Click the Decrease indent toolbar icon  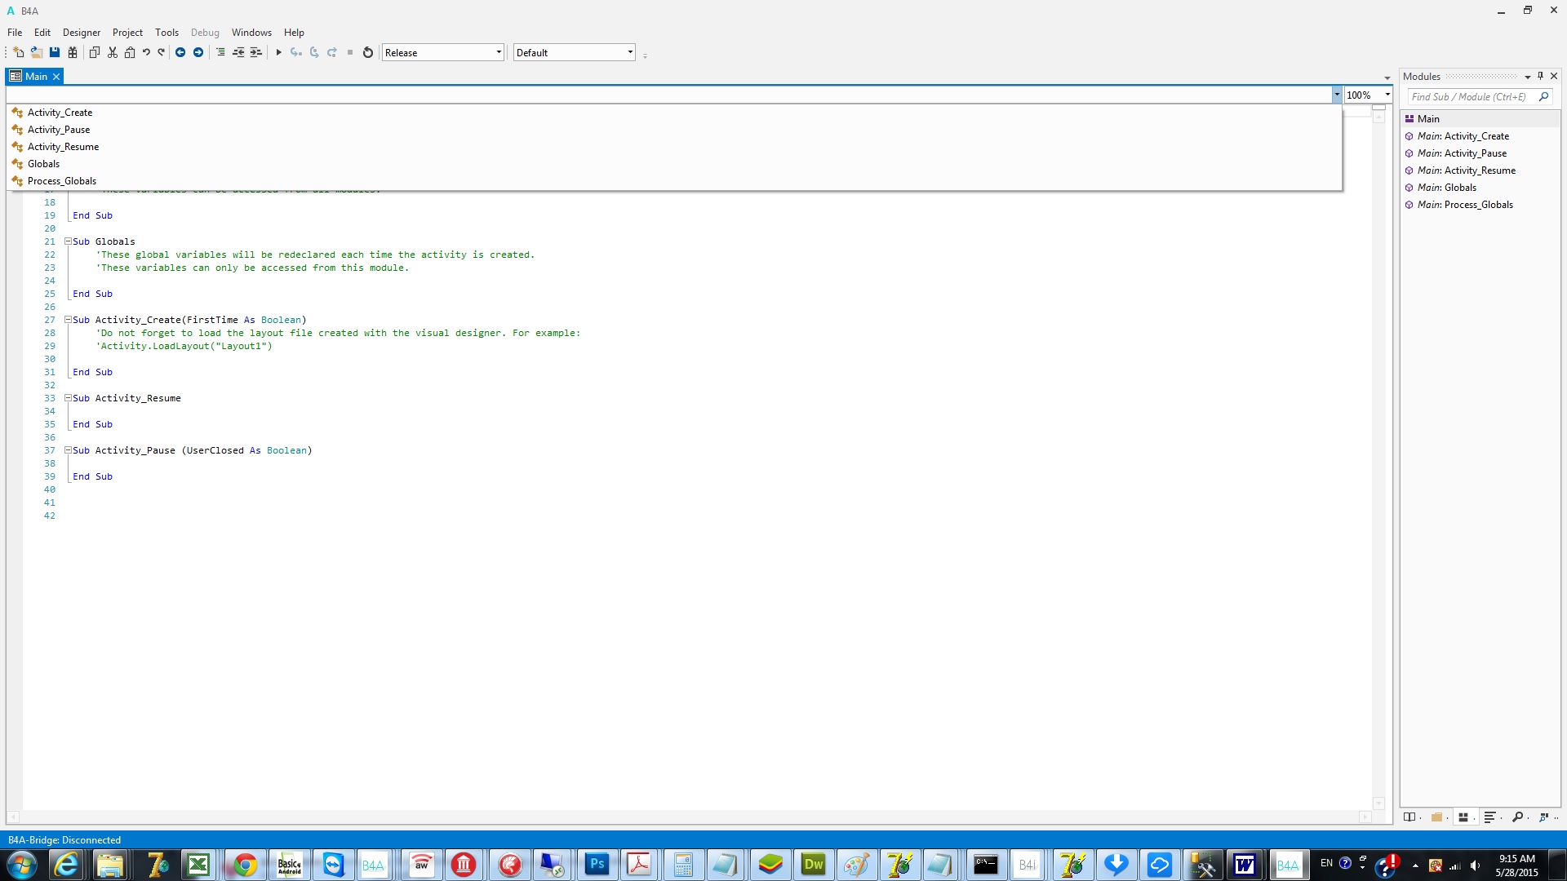pos(238,52)
